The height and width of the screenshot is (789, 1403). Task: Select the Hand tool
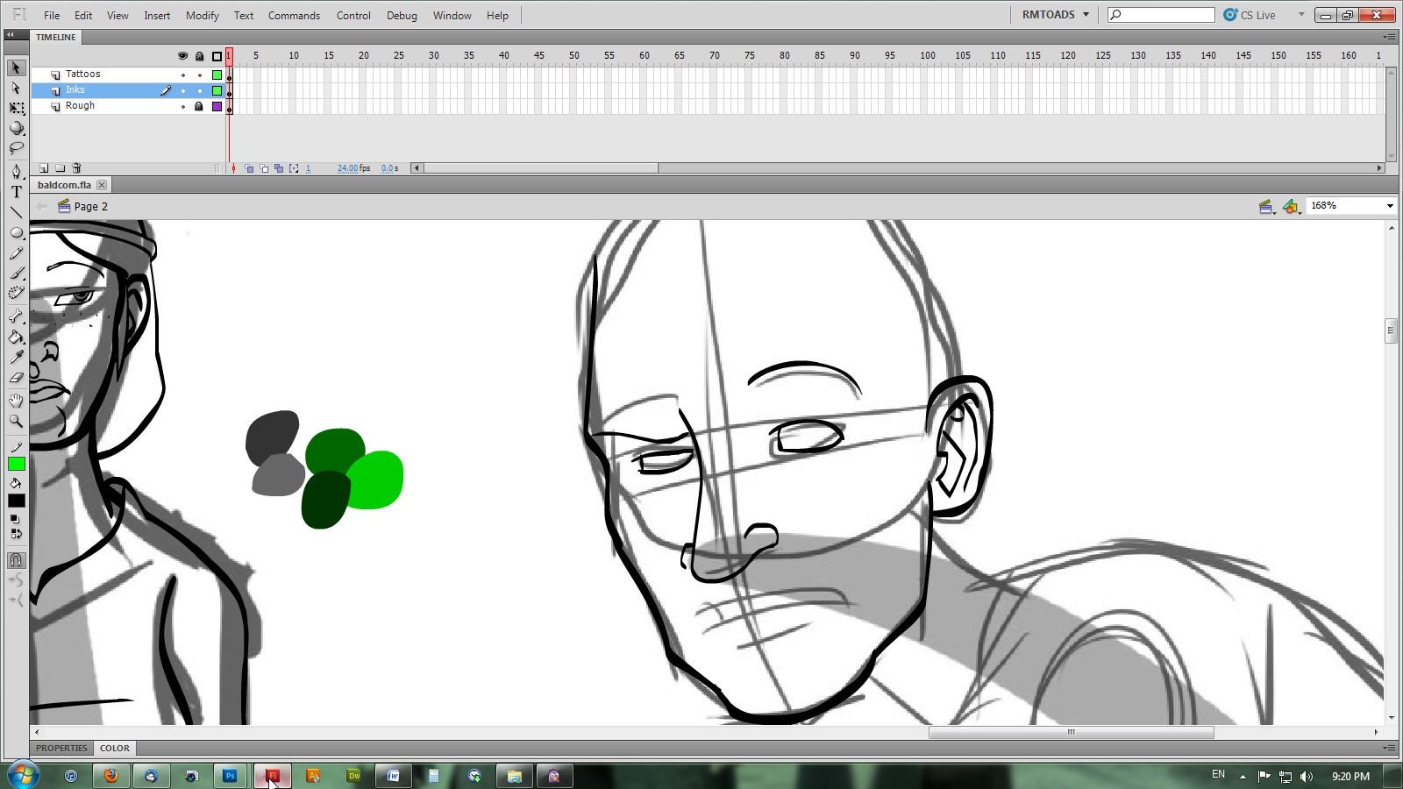pos(17,401)
